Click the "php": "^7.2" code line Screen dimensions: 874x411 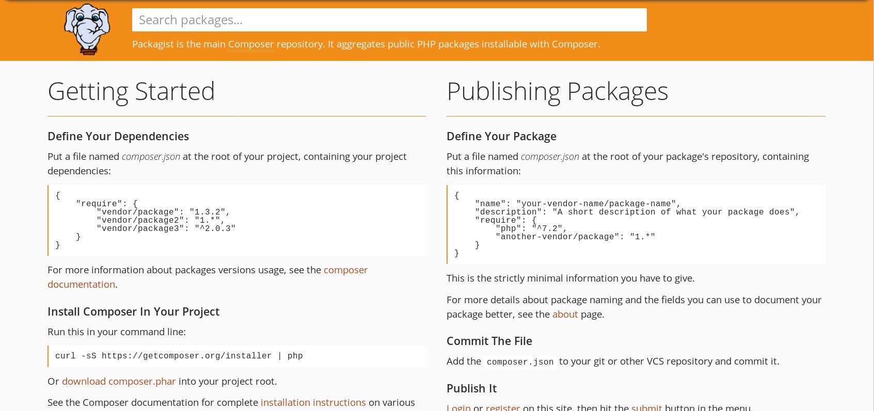tap(531, 228)
